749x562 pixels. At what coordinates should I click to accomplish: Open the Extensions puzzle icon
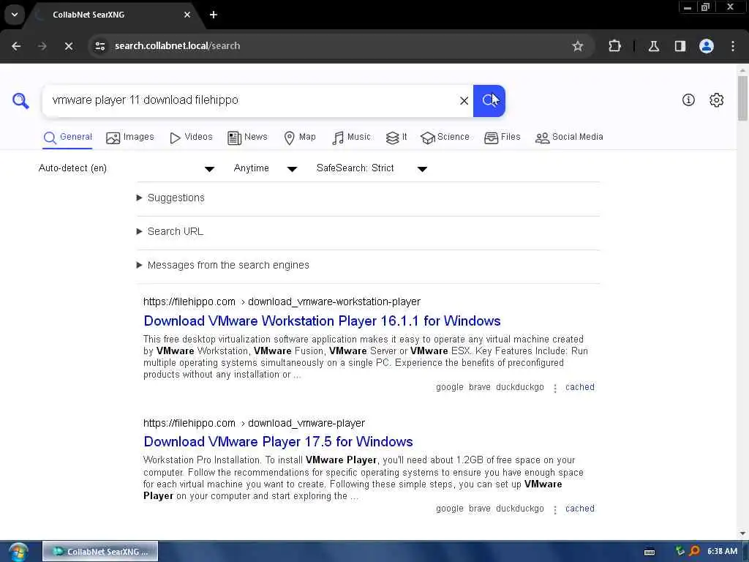(614, 46)
